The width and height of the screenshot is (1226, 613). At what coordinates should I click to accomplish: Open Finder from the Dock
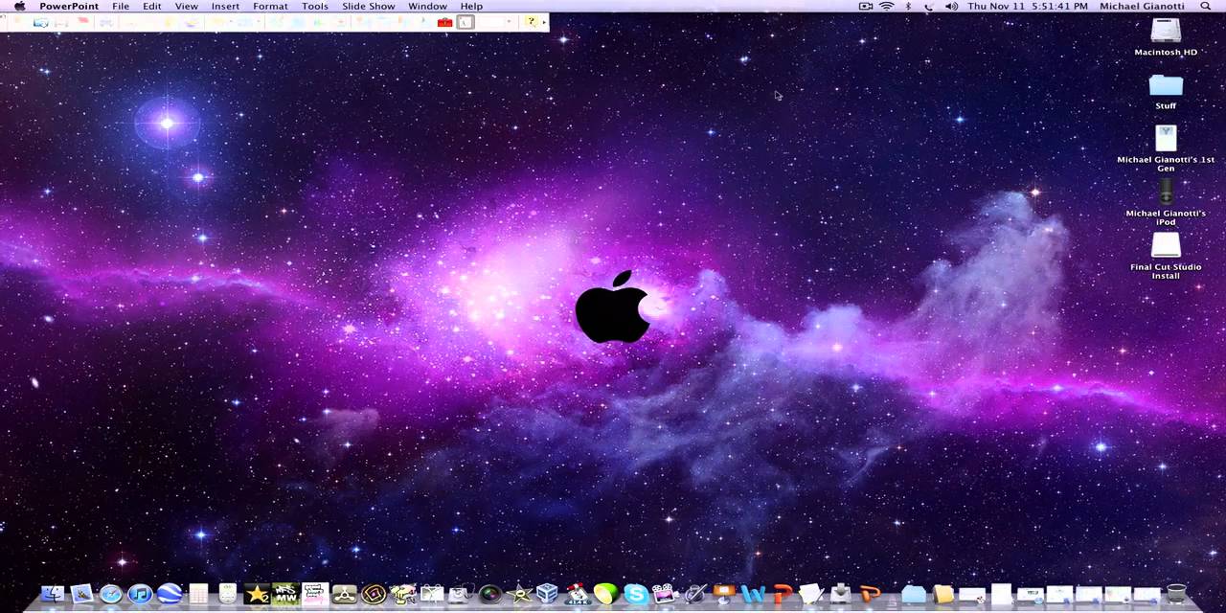click(x=53, y=595)
